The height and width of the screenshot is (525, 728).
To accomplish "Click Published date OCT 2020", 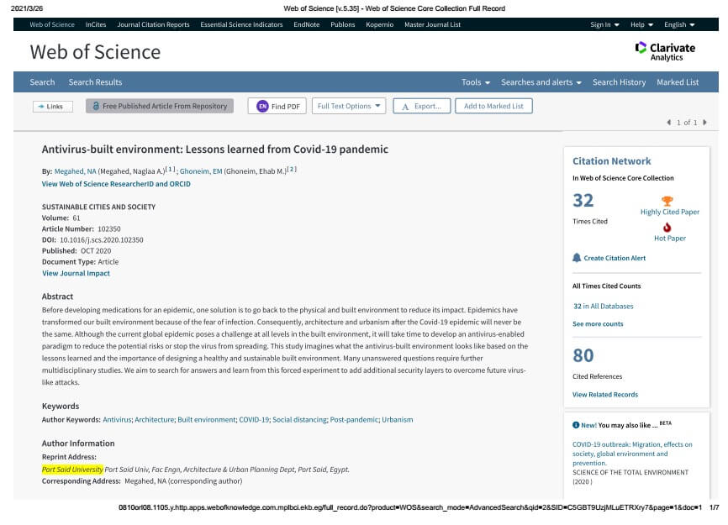I will pyautogui.click(x=96, y=251).
